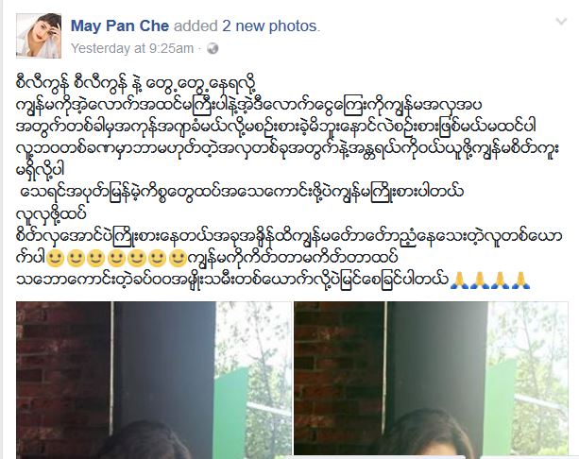Open the left posted photo
579x459 pixels.
click(x=154, y=380)
